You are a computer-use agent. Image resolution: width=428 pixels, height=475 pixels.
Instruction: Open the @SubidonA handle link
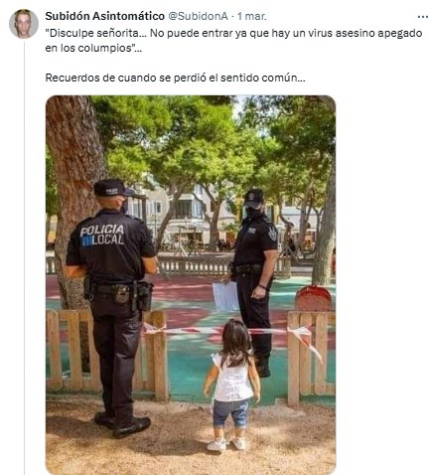pos(198,16)
